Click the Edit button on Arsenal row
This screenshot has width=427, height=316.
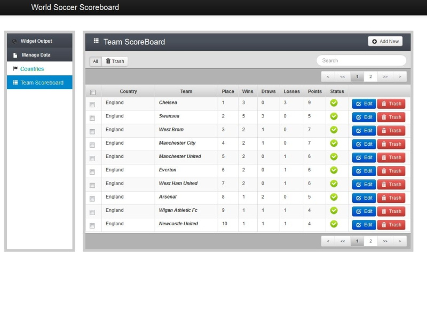(363, 197)
